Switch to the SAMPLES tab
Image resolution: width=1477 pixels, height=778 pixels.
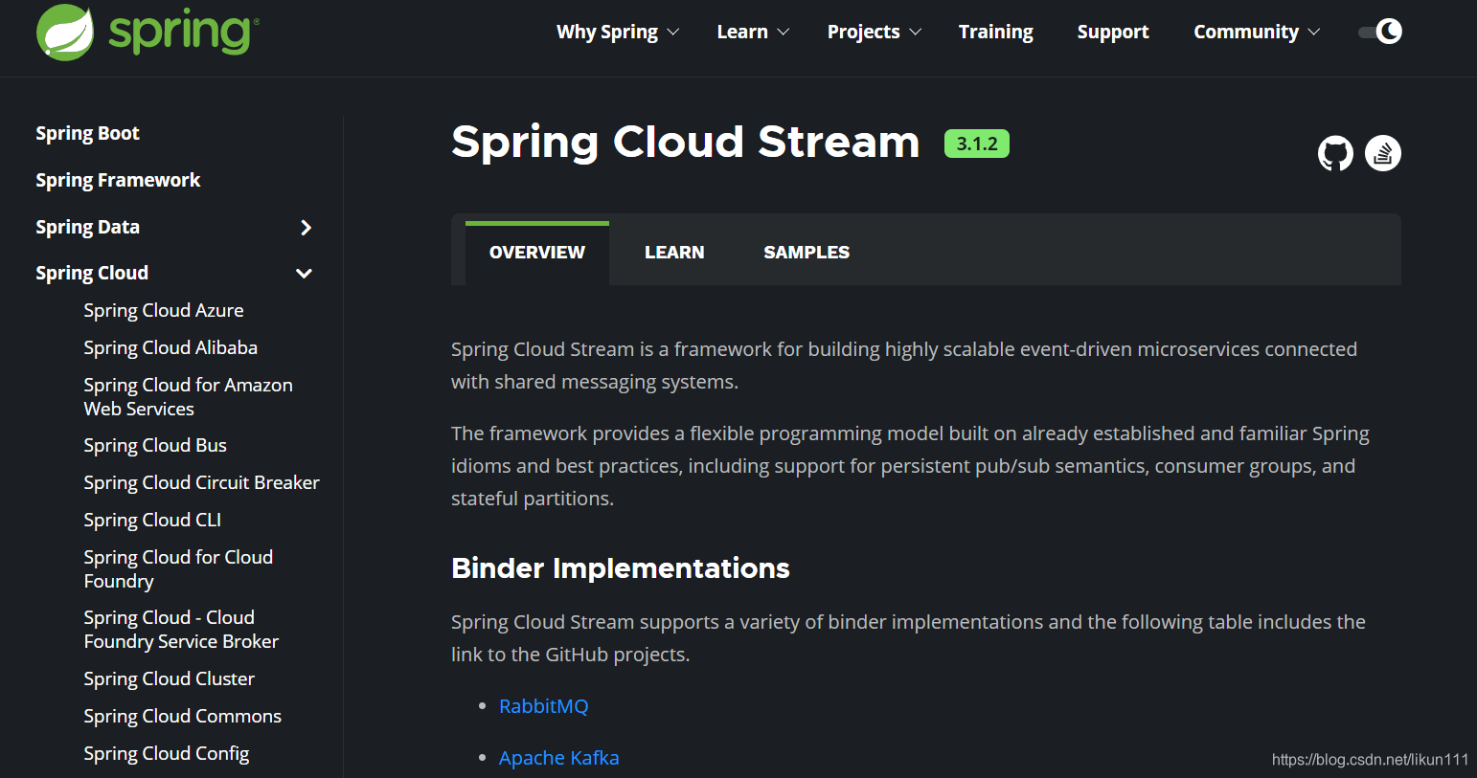tap(807, 253)
